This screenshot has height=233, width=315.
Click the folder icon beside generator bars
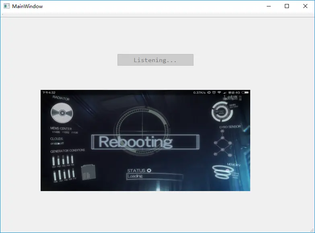89,172
